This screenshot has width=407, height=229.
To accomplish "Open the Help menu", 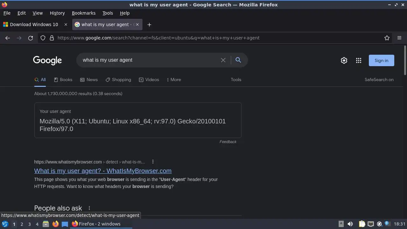I will coord(125,13).
